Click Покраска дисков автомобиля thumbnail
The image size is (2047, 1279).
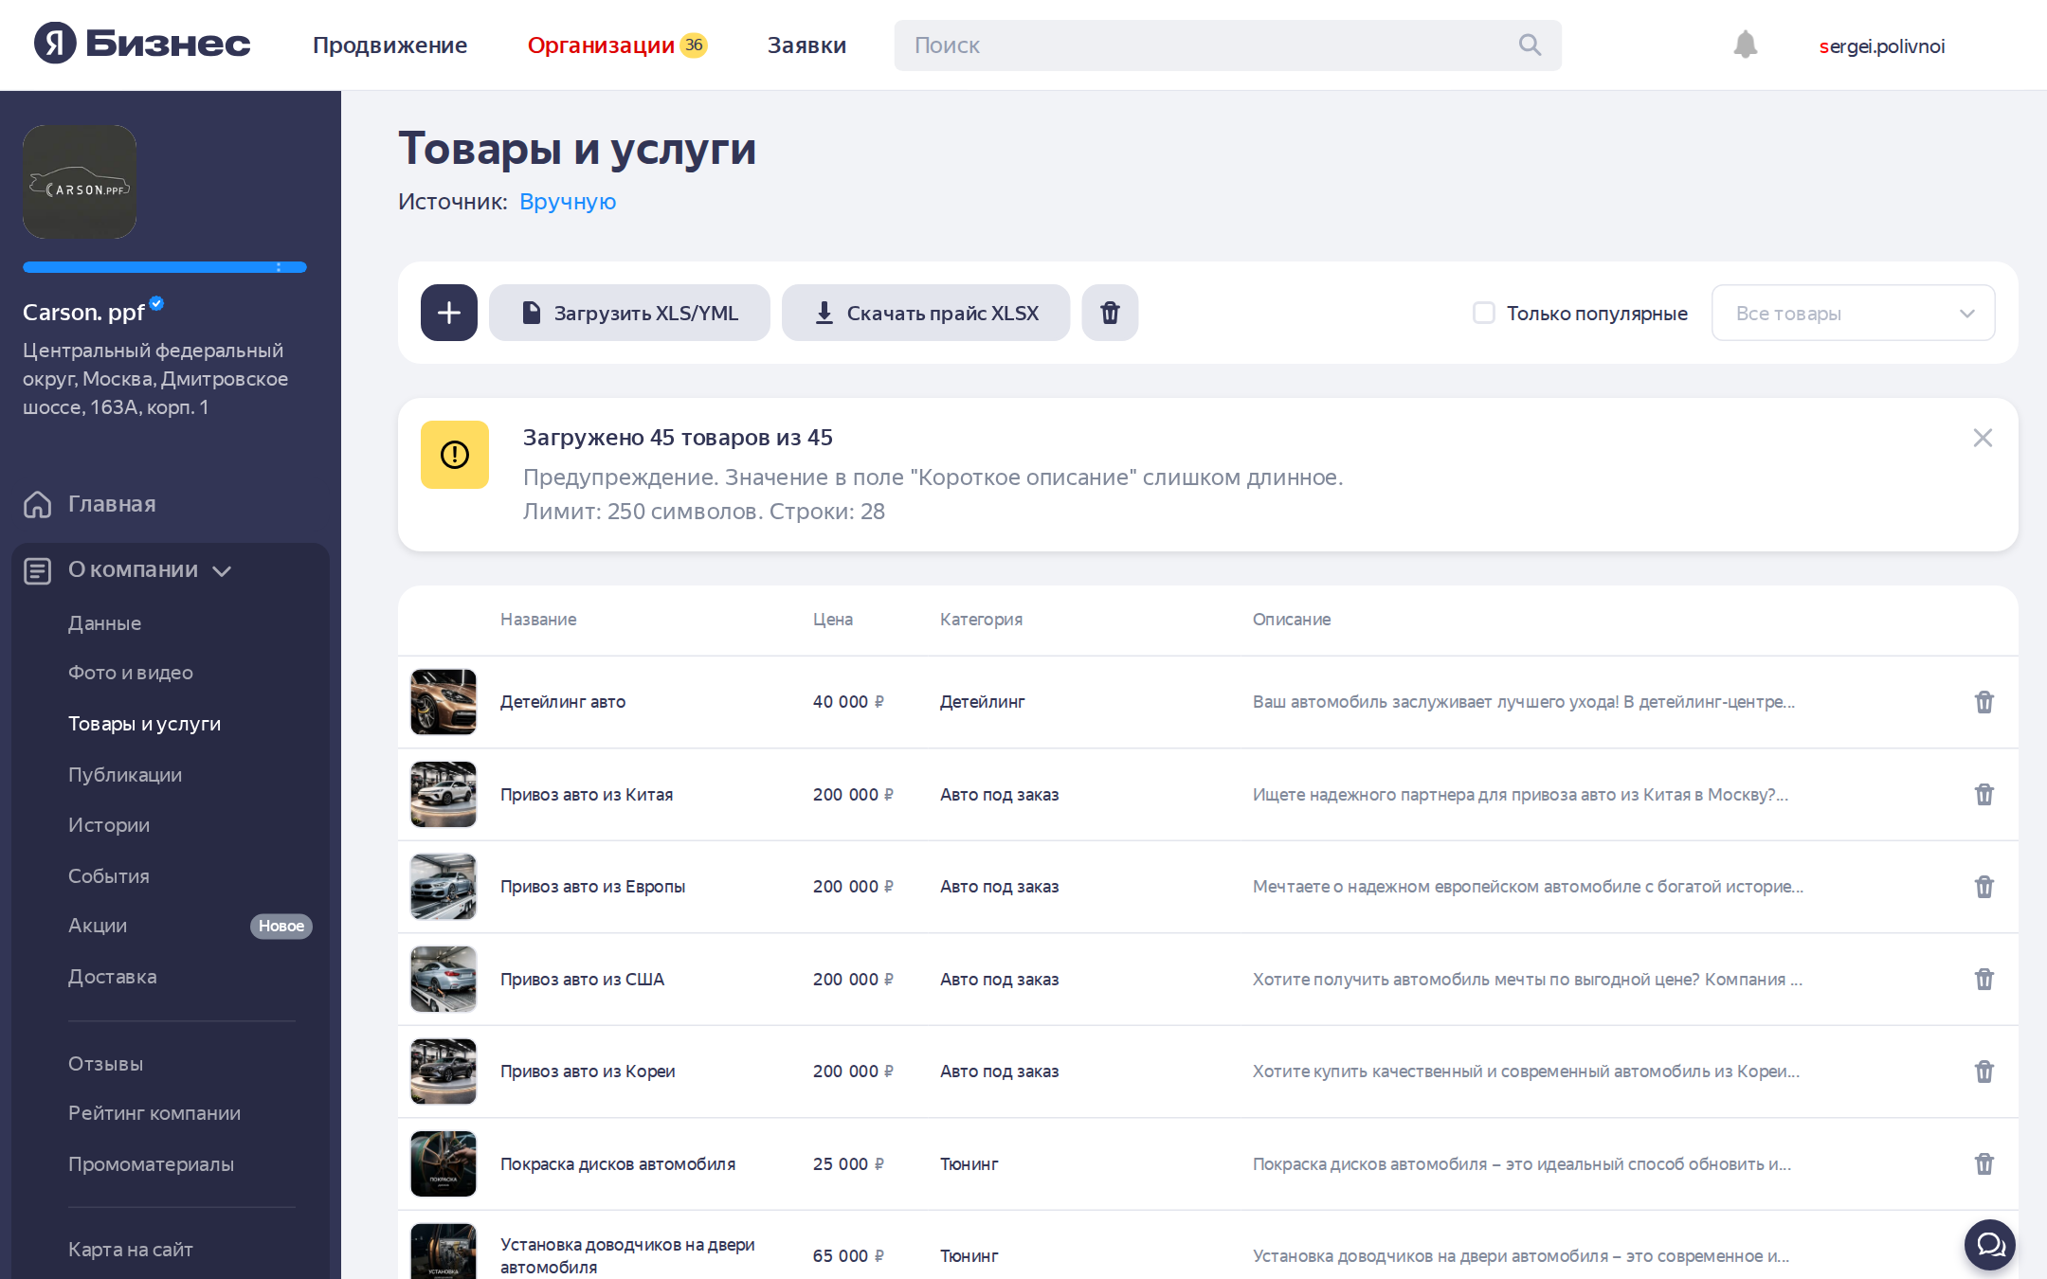[444, 1163]
